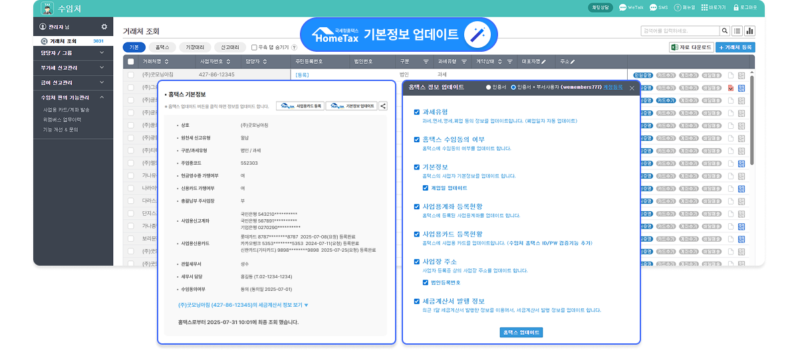The image size is (798, 350).
Task: Click the QR icon in first table row
Action: coord(741,75)
